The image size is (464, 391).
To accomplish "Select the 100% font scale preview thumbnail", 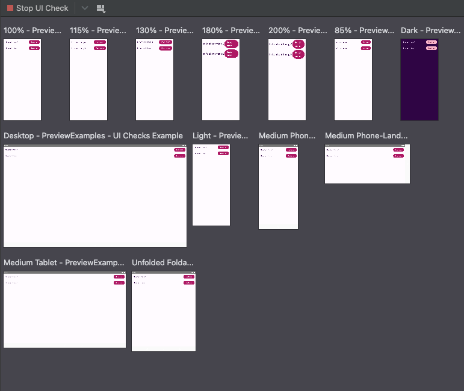I will 22,79.
